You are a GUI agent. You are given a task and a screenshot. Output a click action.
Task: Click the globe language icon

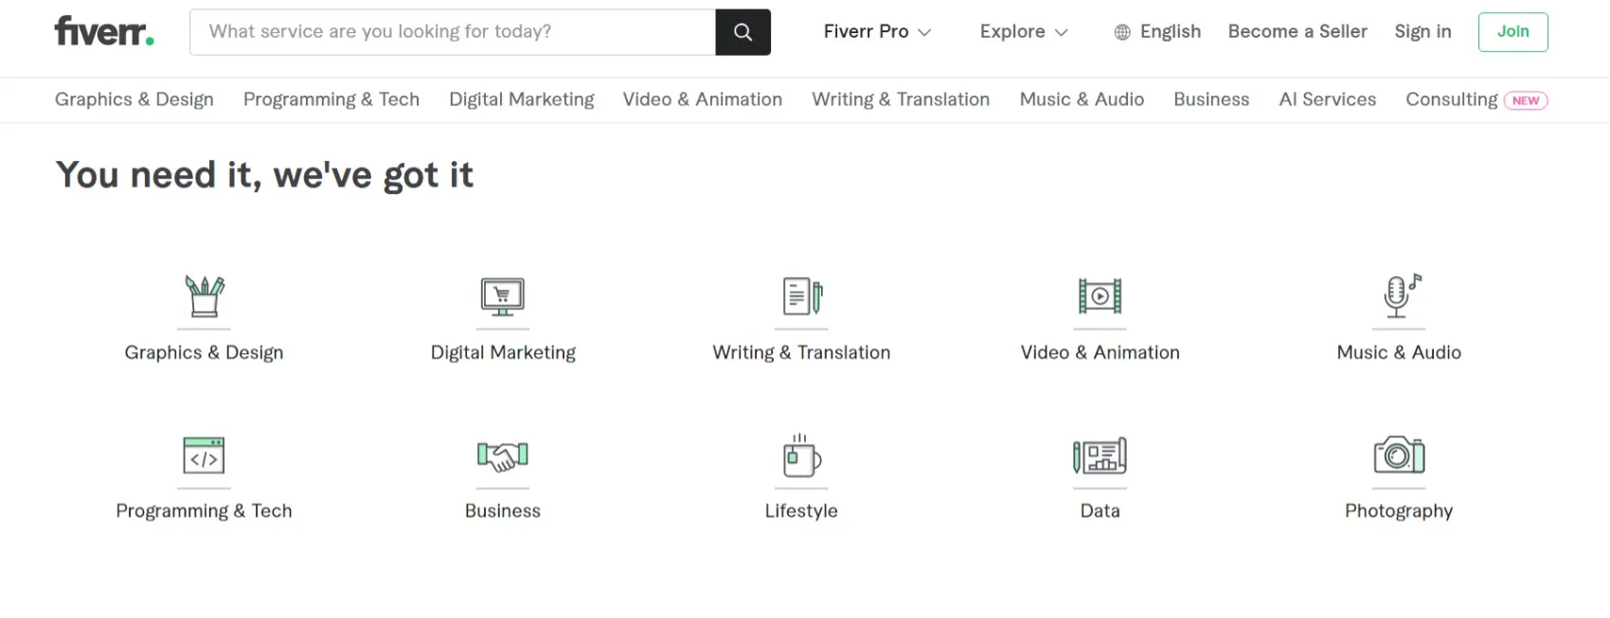pyautogui.click(x=1122, y=32)
